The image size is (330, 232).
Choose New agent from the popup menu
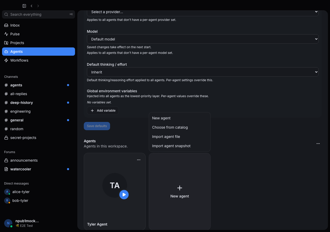tap(180, 118)
